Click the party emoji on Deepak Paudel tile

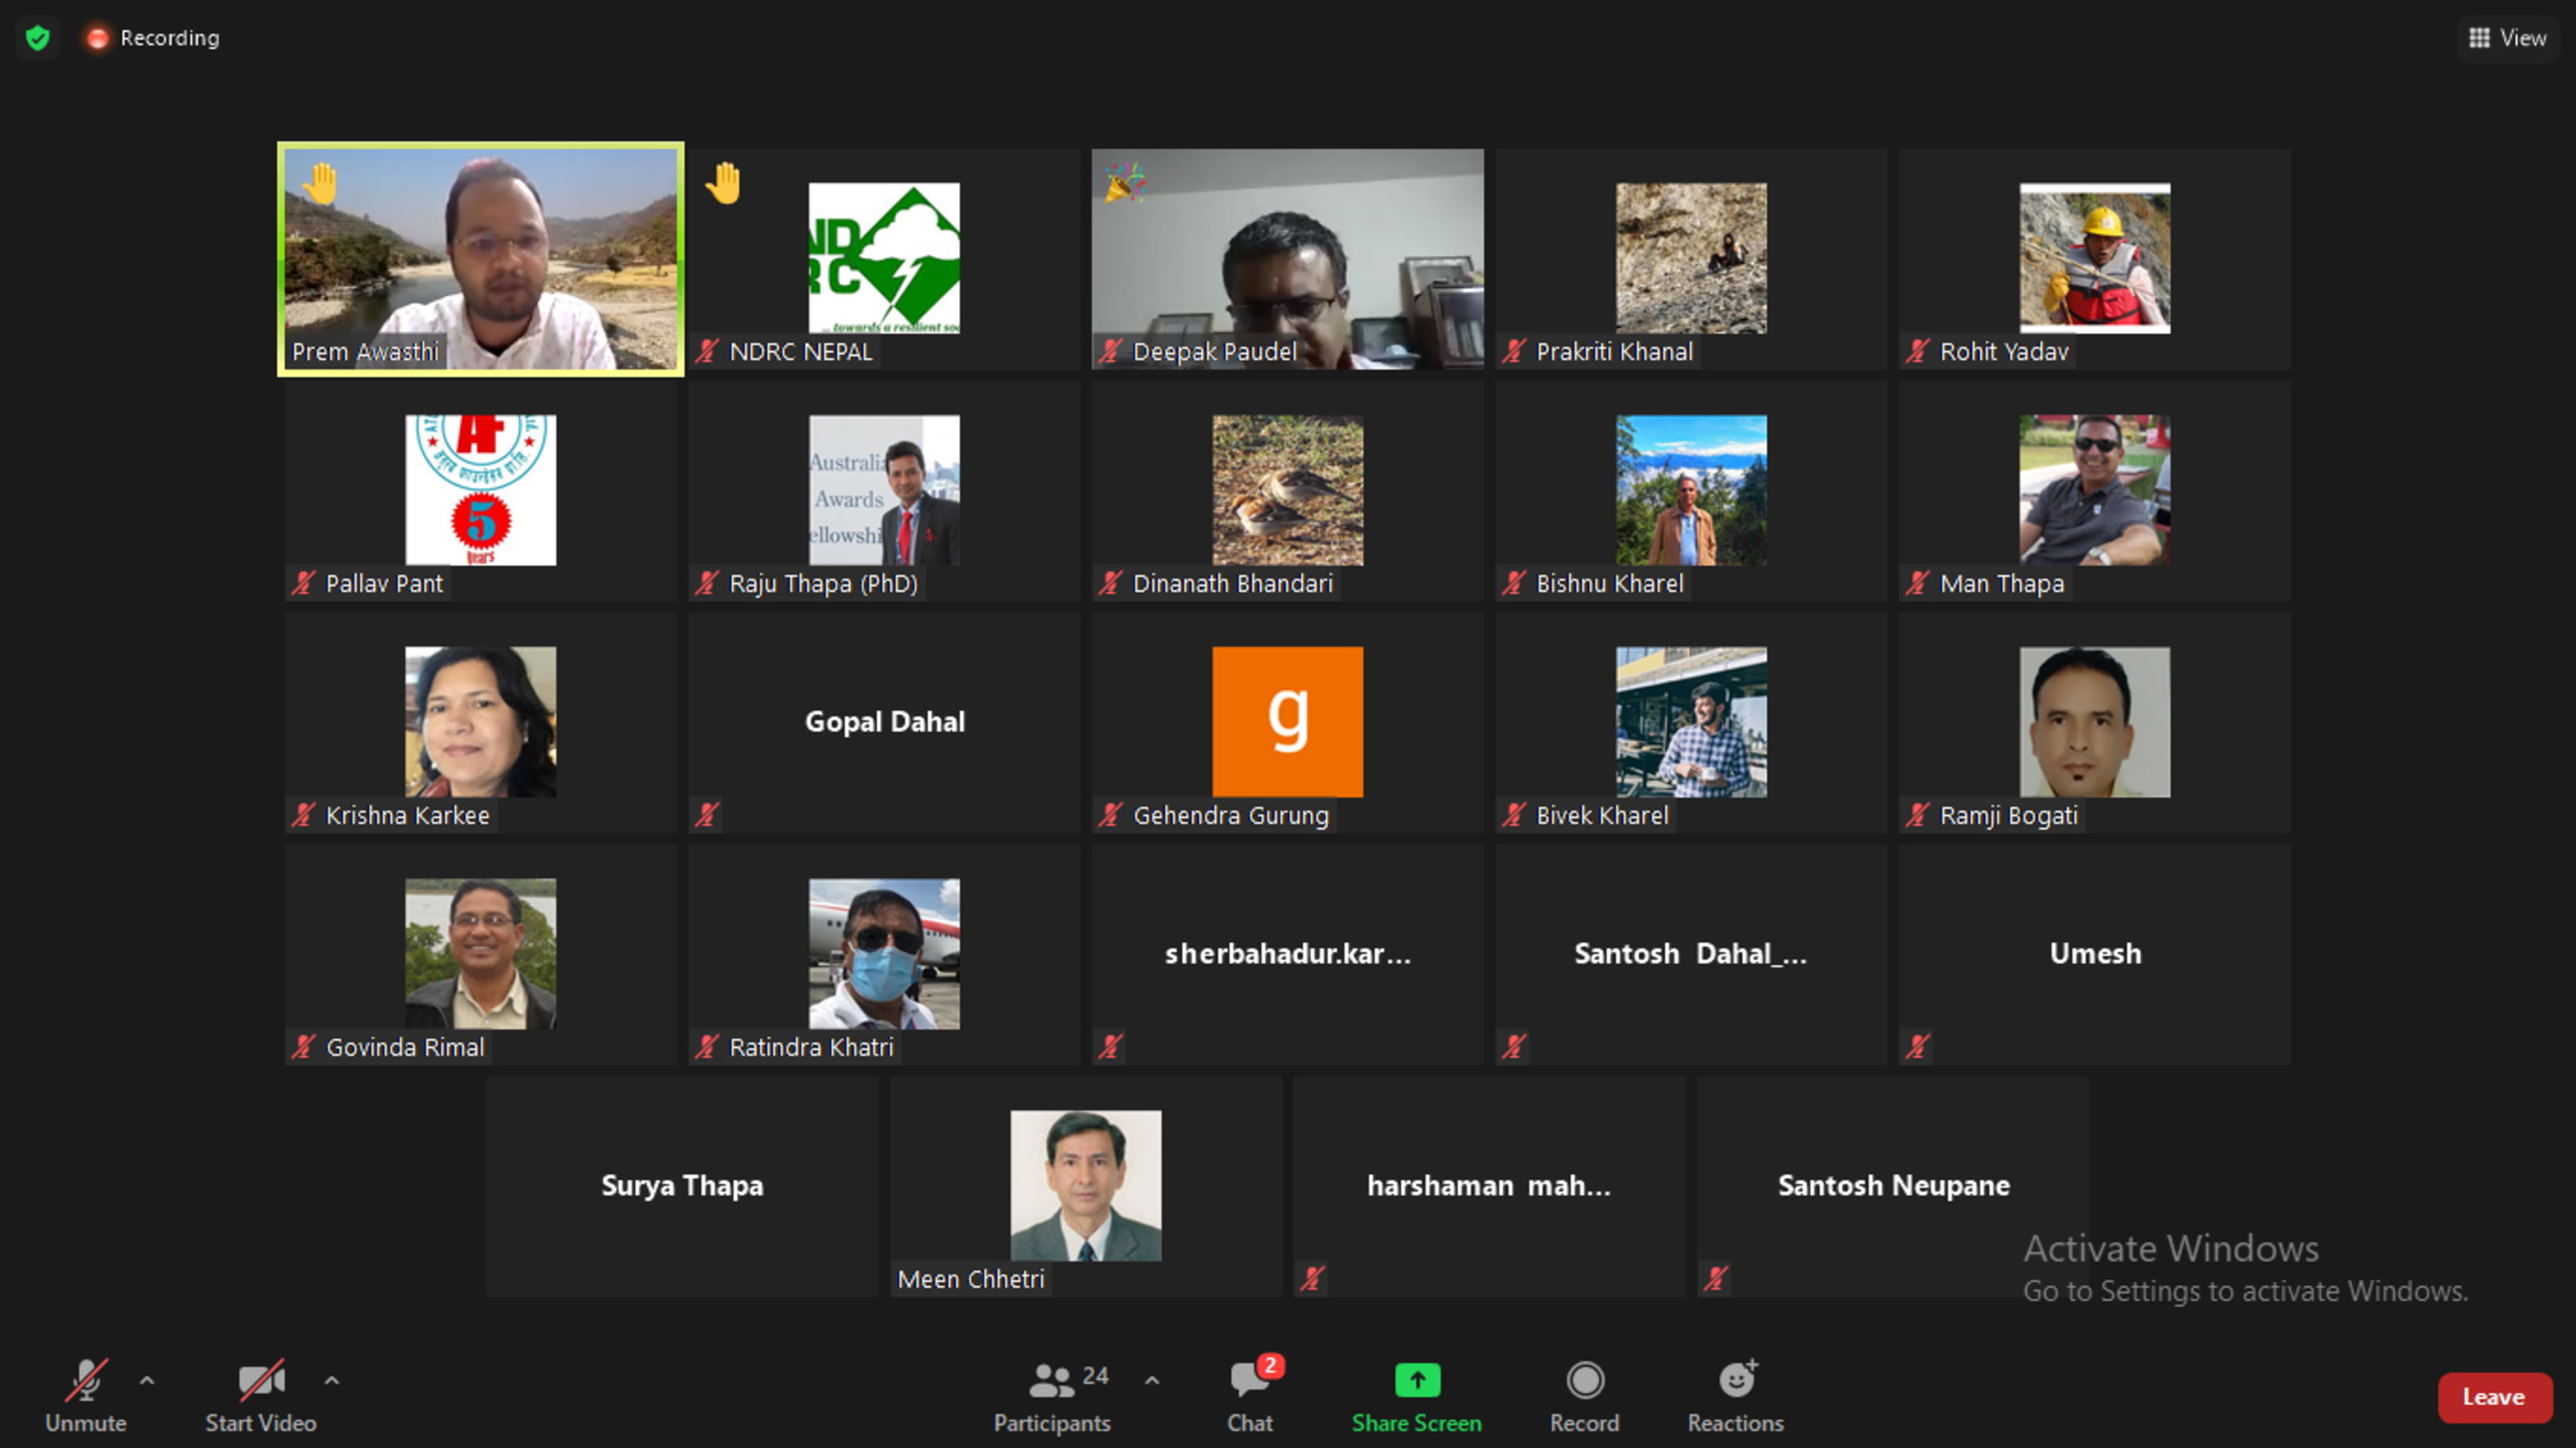(x=1124, y=183)
